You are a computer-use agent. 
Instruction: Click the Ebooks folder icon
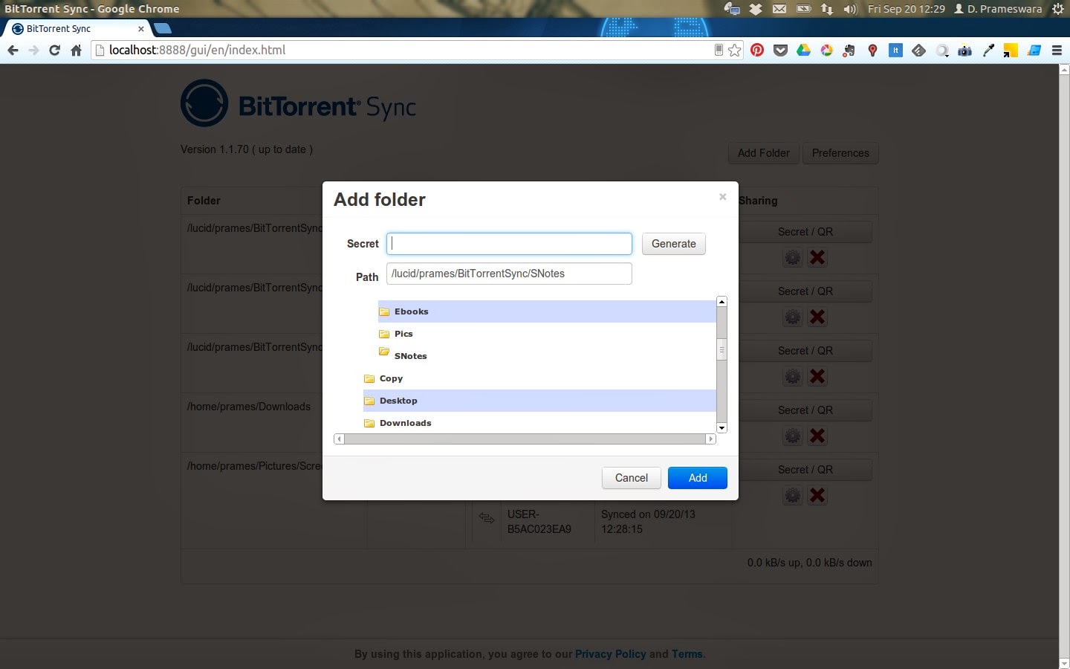pos(384,311)
